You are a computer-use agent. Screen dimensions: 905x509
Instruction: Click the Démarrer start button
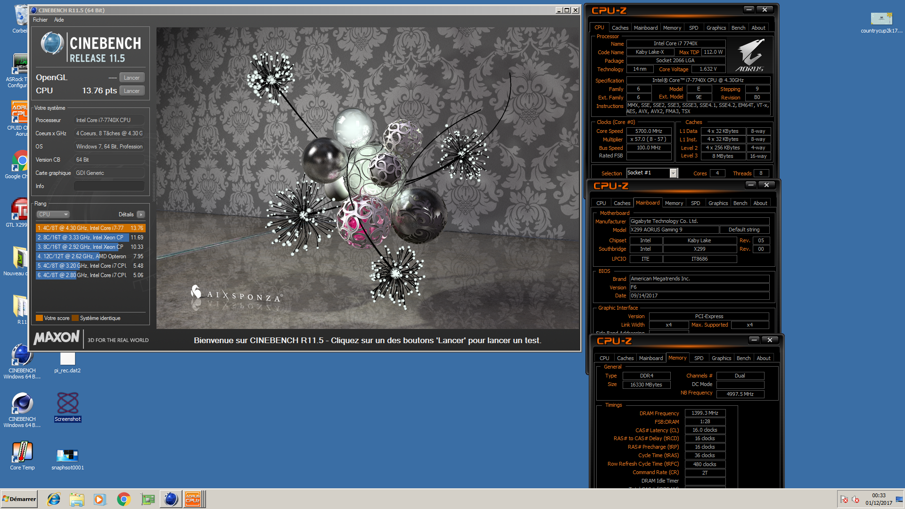pyautogui.click(x=19, y=499)
